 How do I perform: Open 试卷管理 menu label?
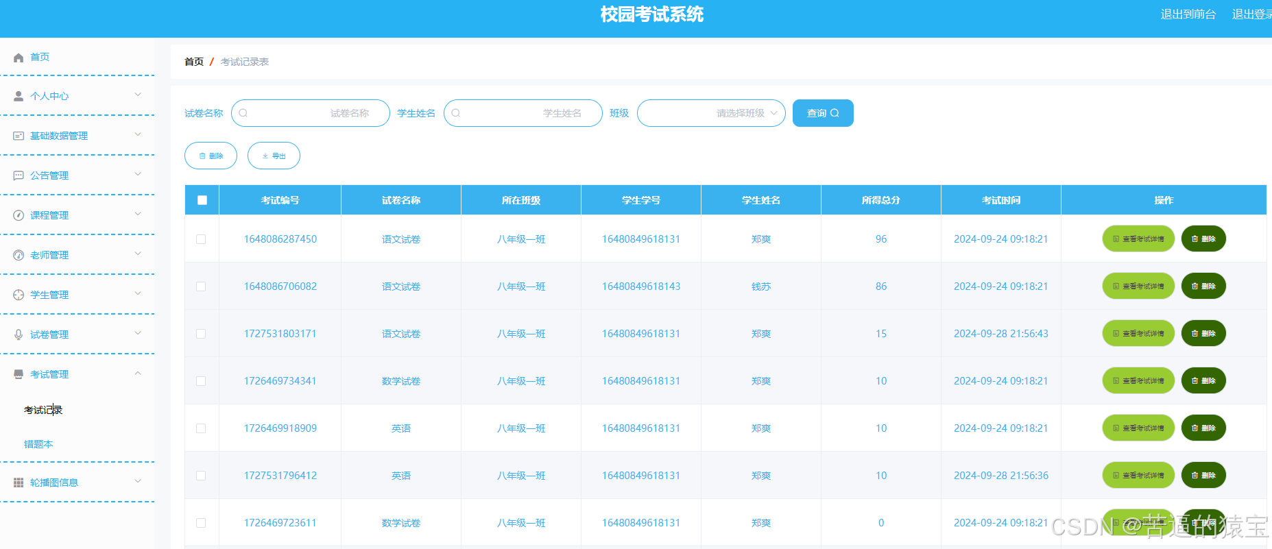point(49,334)
